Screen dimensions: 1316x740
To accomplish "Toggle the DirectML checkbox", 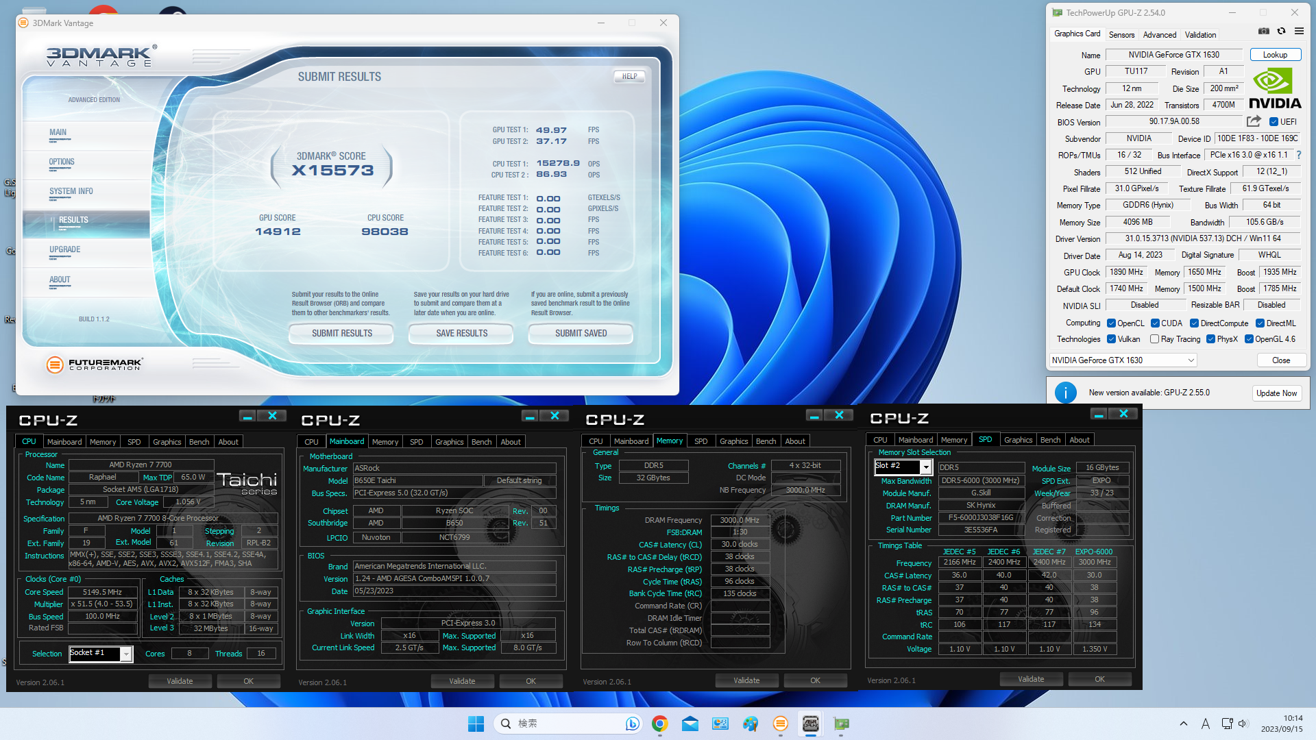I will pos(1260,323).
